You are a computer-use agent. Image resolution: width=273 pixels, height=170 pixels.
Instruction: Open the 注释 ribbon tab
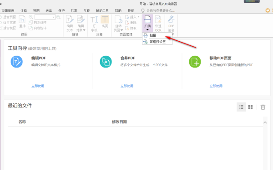[24, 11]
